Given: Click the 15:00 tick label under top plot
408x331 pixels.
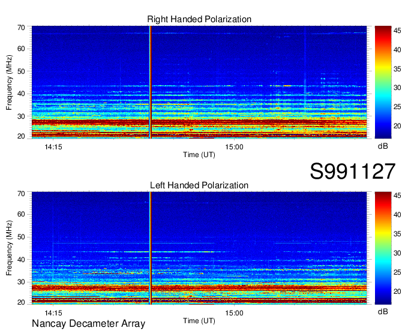Looking at the screenshot, I should pos(234,147).
